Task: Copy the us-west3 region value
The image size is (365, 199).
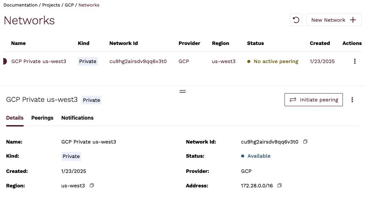Action: coord(92,186)
